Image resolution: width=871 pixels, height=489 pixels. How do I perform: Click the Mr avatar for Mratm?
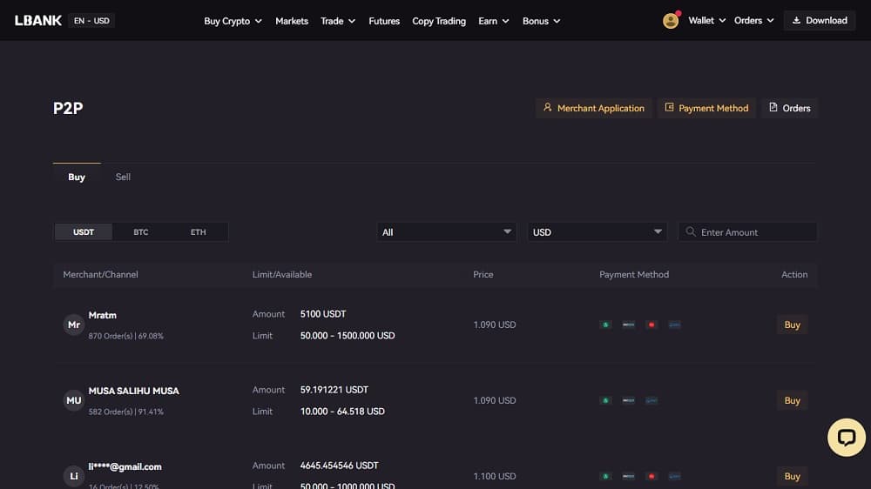click(74, 325)
